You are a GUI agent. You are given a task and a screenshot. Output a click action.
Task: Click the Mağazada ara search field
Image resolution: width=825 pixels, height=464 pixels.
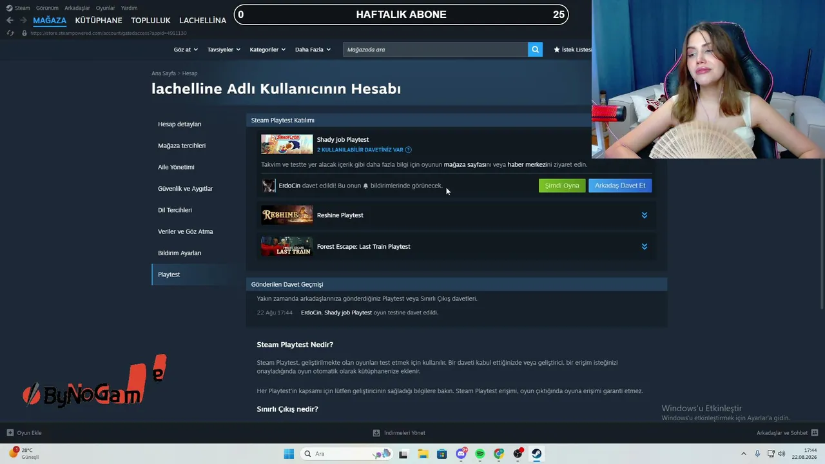[435, 50]
